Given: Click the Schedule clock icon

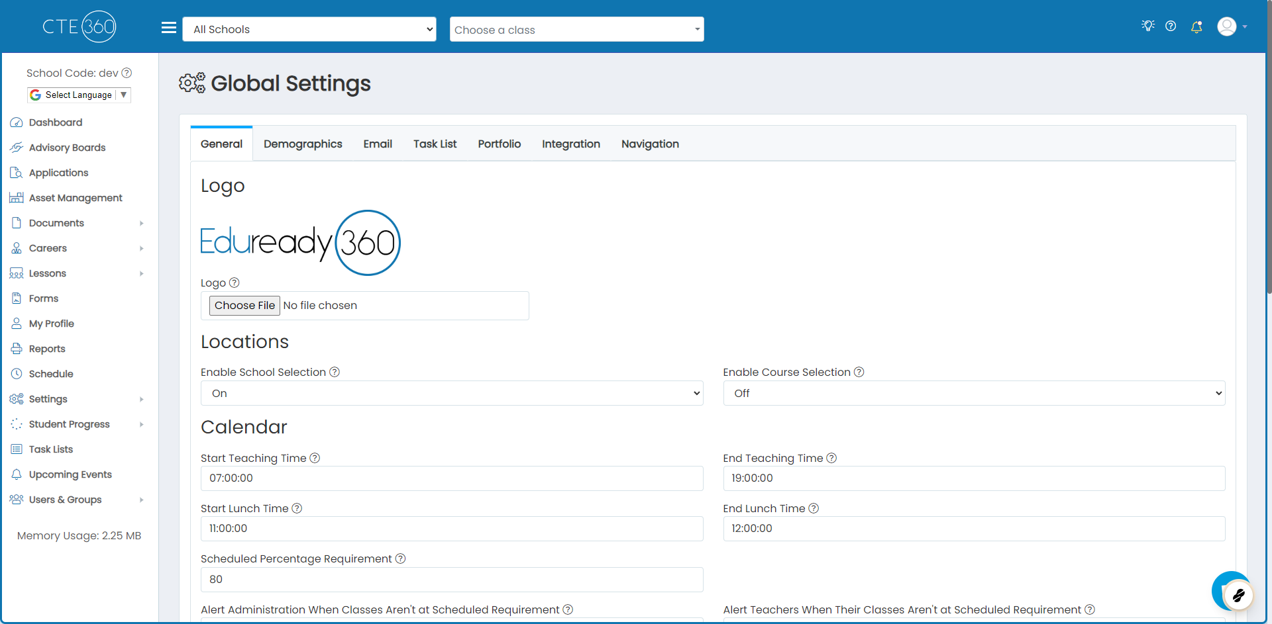Looking at the screenshot, I should (x=17, y=374).
